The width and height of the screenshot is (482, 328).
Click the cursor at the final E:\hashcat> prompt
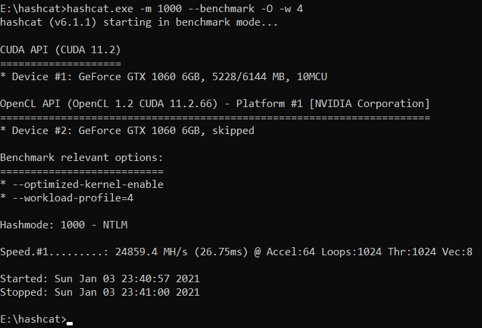69,320
